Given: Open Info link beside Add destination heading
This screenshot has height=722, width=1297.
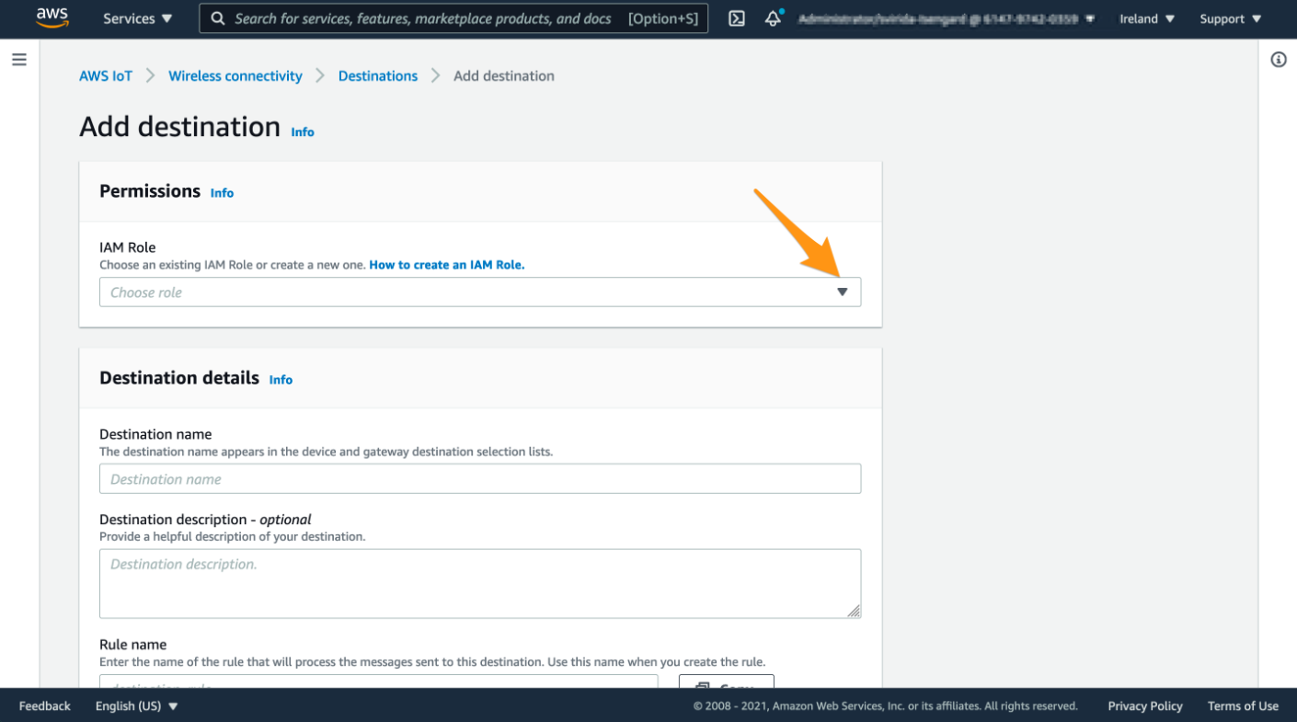Looking at the screenshot, I should [x=303, y=132].
